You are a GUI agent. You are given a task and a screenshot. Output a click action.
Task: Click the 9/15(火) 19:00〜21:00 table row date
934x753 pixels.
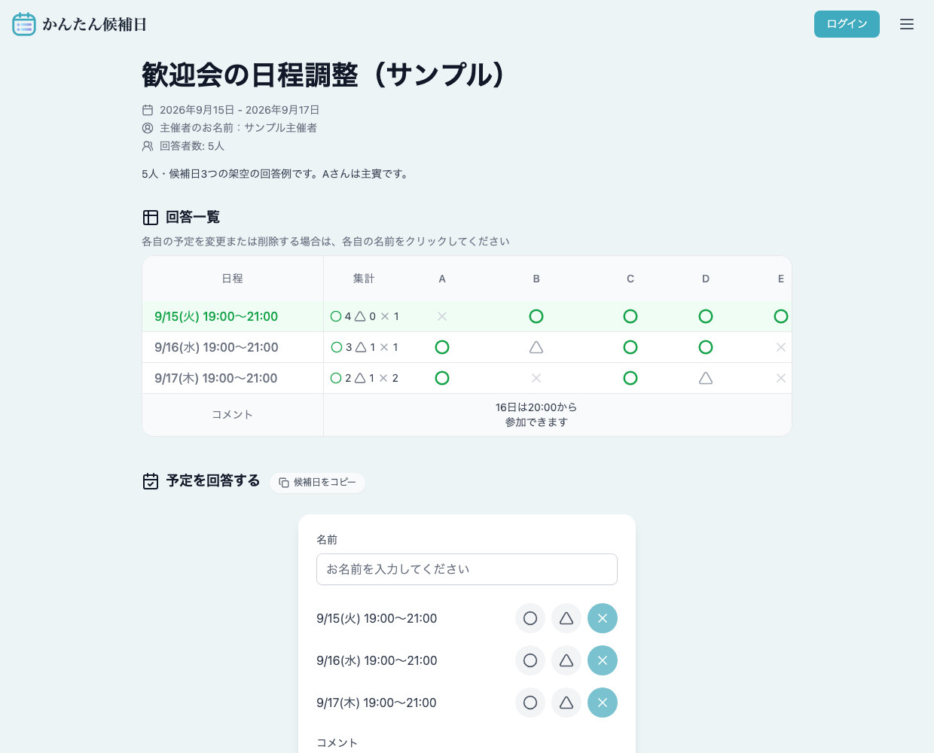[x=216, y=316]
